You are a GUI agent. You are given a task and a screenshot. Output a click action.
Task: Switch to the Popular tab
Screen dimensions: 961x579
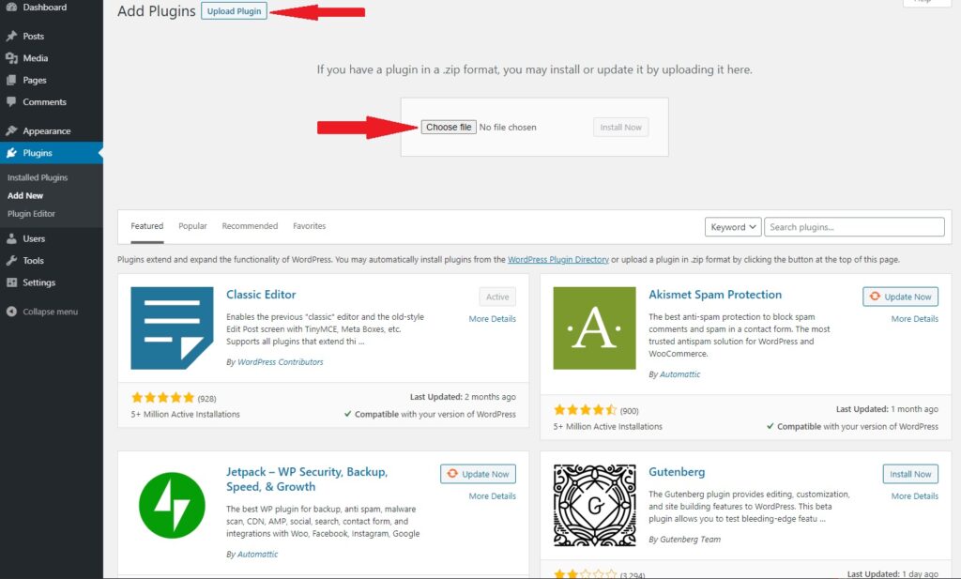click(x=192, y=226)
